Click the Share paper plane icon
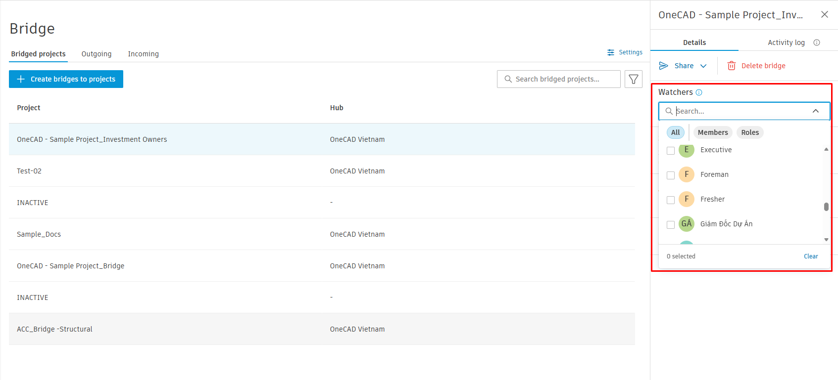 (664, 66)
